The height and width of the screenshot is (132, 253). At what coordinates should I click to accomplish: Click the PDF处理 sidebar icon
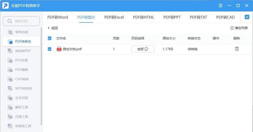pos(10,60)
